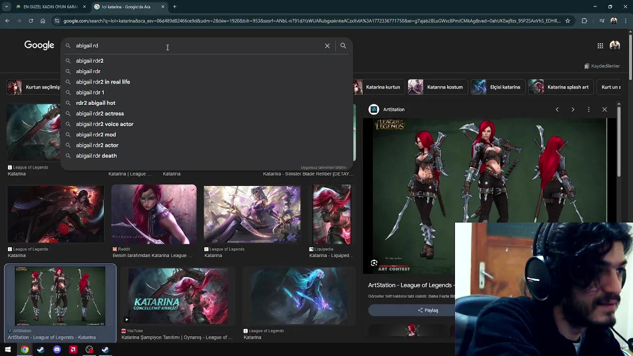Reload the current page
633x356 pixels.
click(x=31, y=21)
